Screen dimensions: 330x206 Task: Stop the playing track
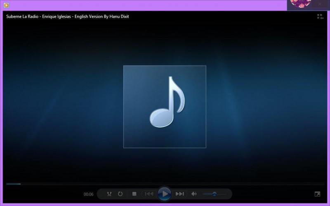[134, 194]
